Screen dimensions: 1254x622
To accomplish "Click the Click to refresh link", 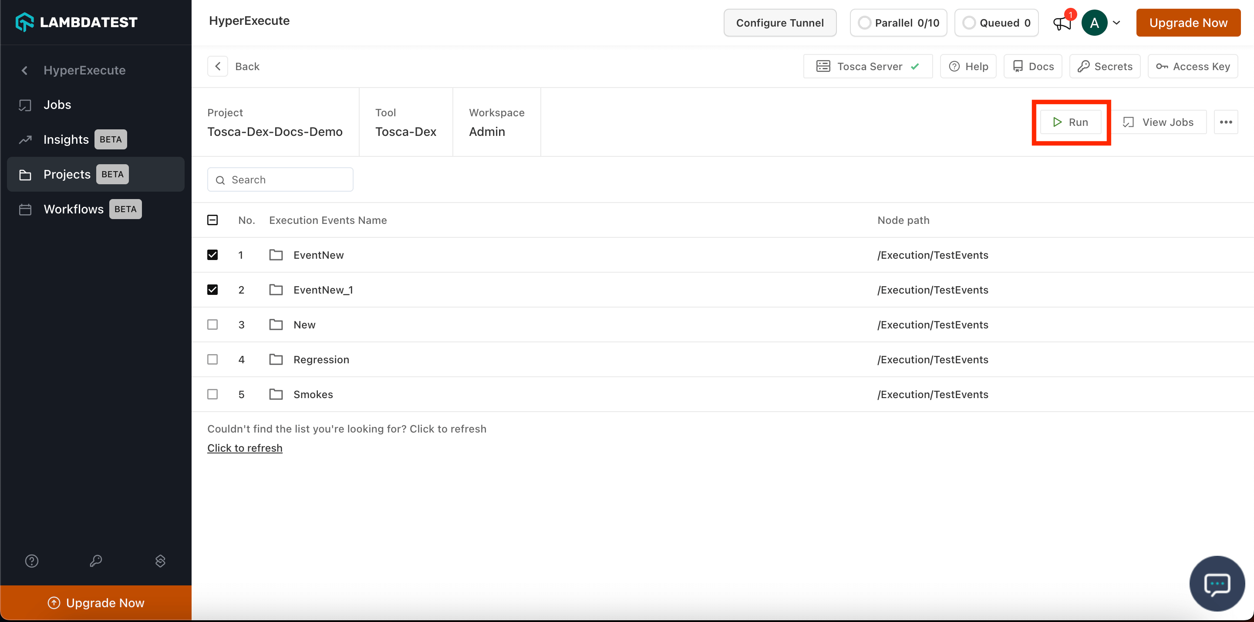I will [244, 448].
